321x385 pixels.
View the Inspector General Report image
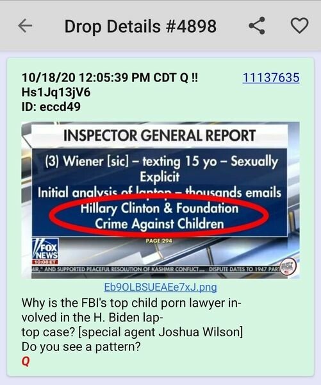coord(160,200)
